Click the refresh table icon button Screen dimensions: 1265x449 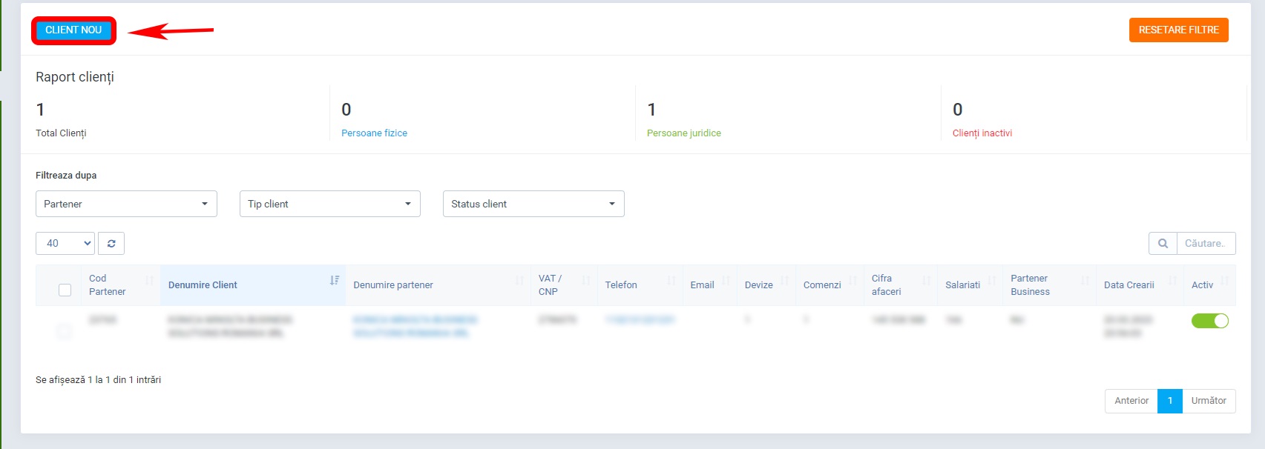[111, 243]
